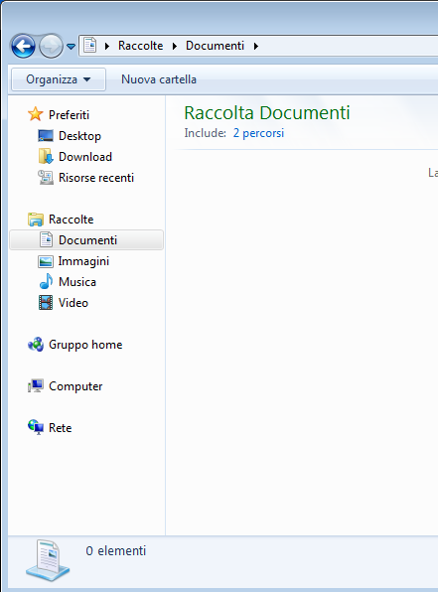
Task: Click the Nuova cartella button
Action: 159,79
